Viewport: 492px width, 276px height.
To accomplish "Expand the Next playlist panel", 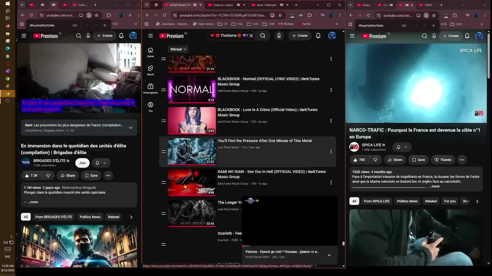I will pos(131,128).
